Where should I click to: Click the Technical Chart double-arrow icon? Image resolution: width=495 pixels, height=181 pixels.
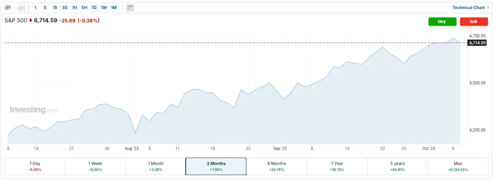coord(488,8)
